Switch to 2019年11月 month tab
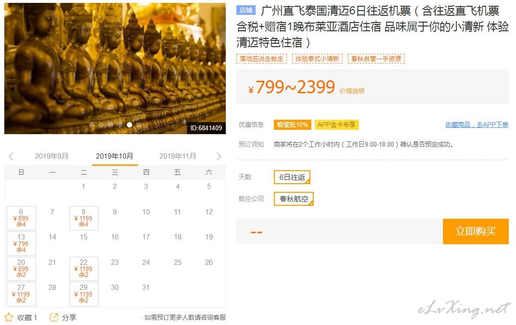The image size is (516, 325). 178,156
